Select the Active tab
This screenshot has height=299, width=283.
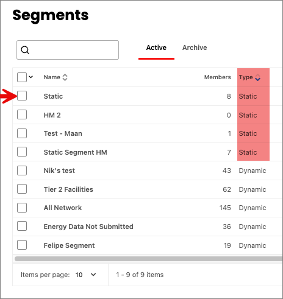pyautogui.click(x=156, y=47)
